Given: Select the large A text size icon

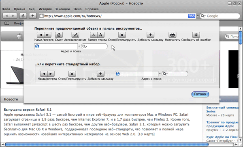Looking at the screenshot, I should 100,35.
